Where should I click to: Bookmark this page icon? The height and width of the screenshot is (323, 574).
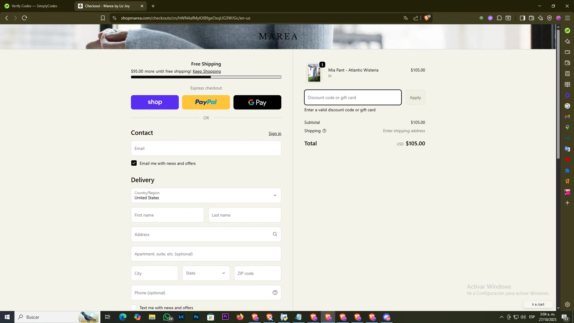[x=103, y=18]
